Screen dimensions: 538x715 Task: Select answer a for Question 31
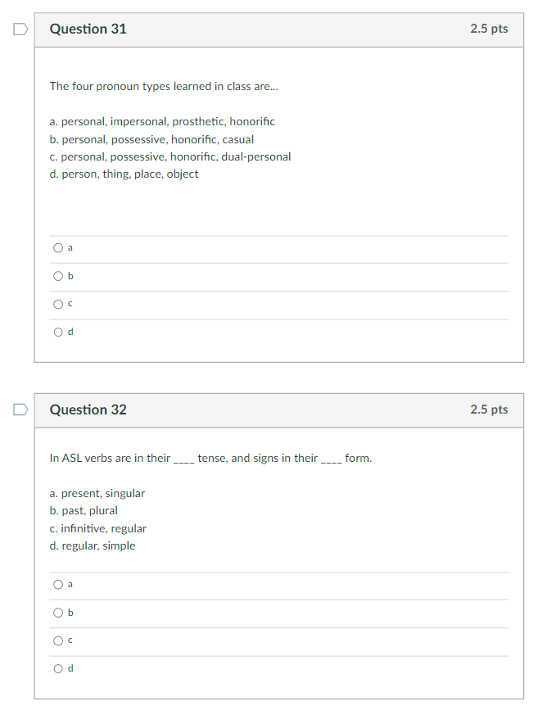click(x=58, y=247)
